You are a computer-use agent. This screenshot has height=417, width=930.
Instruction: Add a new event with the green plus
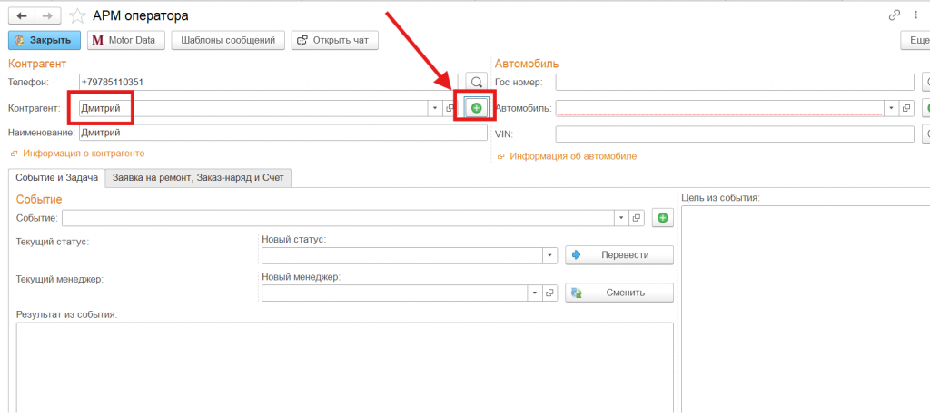(663, 218)
